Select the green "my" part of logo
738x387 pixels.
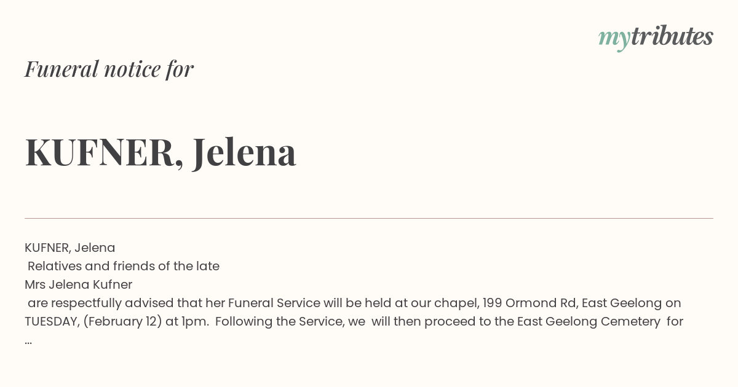click(614, 39)
